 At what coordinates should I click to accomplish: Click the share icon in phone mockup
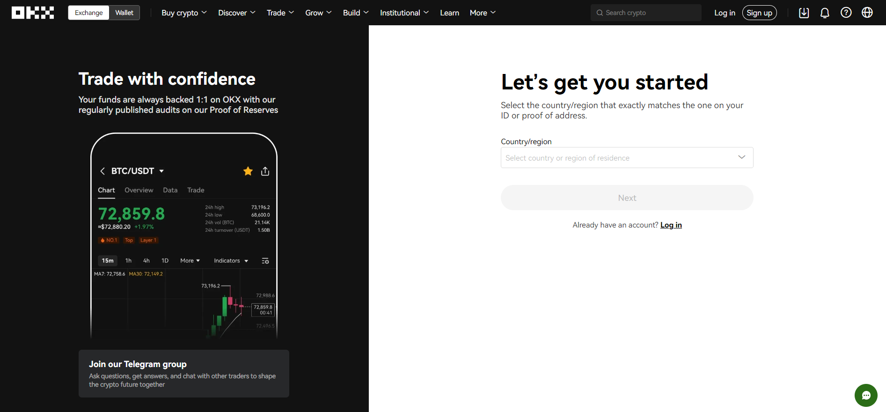(265, 171)
